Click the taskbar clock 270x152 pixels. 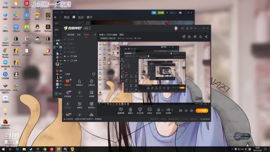[x=258, y=149]
